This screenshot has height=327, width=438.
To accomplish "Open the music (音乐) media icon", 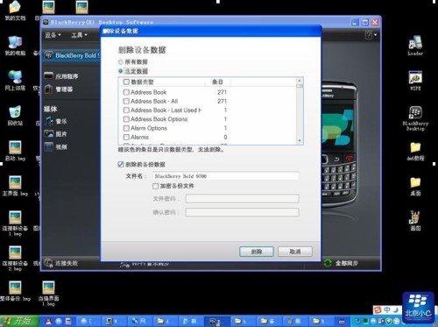I will click(x=48, y=121).
